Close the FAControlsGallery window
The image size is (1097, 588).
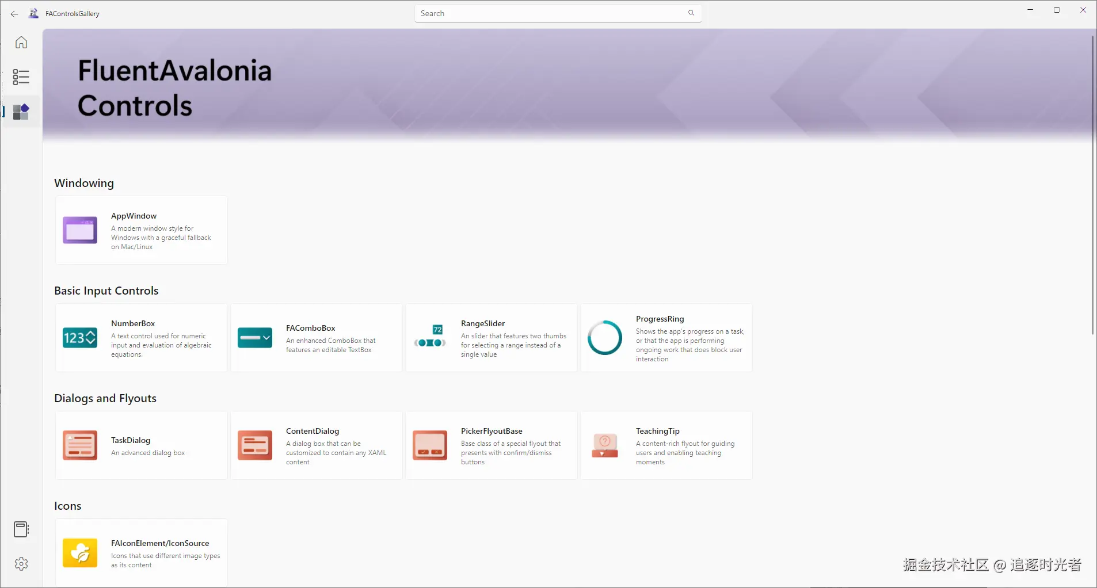[x=1083, y=10]
